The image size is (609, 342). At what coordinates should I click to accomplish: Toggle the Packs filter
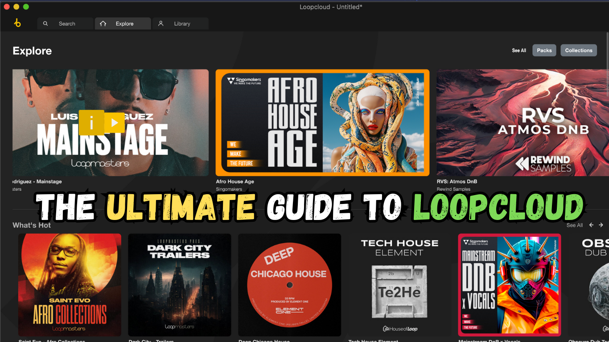point(544,50)
